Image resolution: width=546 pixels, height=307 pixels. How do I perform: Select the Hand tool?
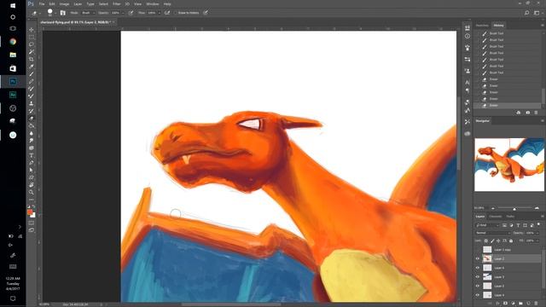[x=32, y=185]
